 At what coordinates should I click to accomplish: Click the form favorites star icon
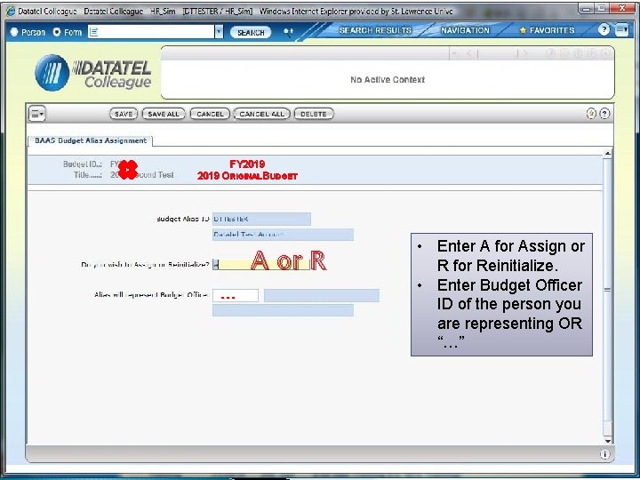[591, 114]
